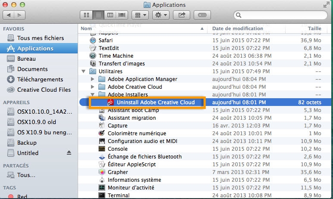Select the OS X10.9 bu neng volume

pos(39,132)
